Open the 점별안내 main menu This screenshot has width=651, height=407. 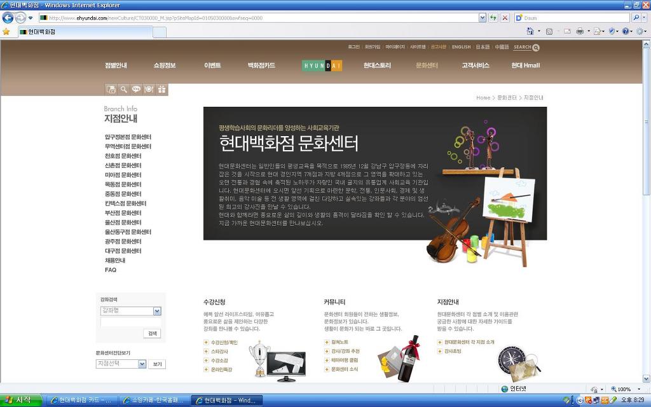click(116, 66)
